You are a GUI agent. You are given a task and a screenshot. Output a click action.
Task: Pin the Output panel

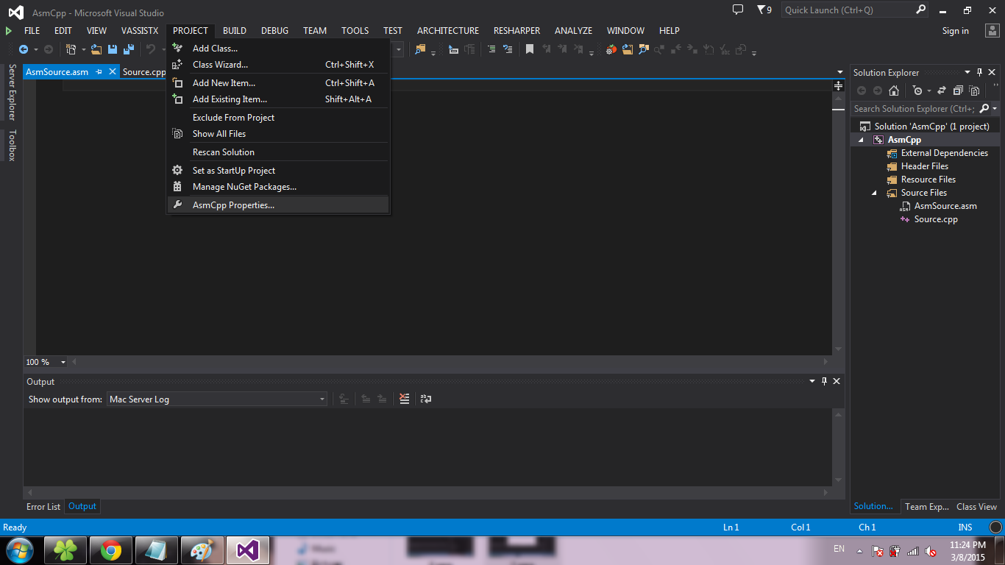point(825,381)
